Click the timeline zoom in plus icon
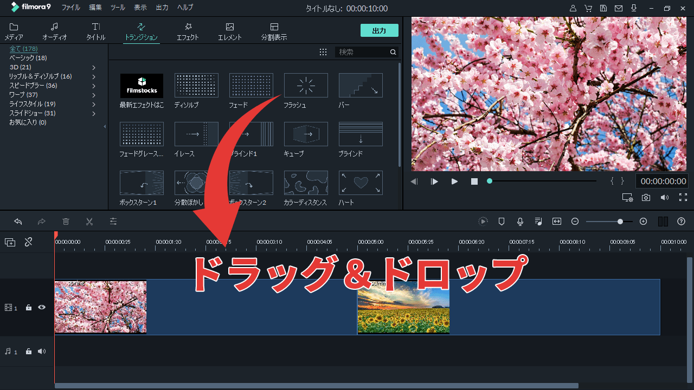 644,222
